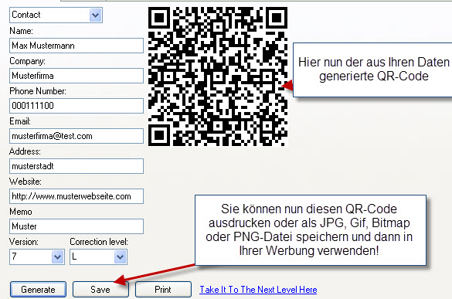
Task: Click the Memo field containing Muster
Action: pos(76,226)
